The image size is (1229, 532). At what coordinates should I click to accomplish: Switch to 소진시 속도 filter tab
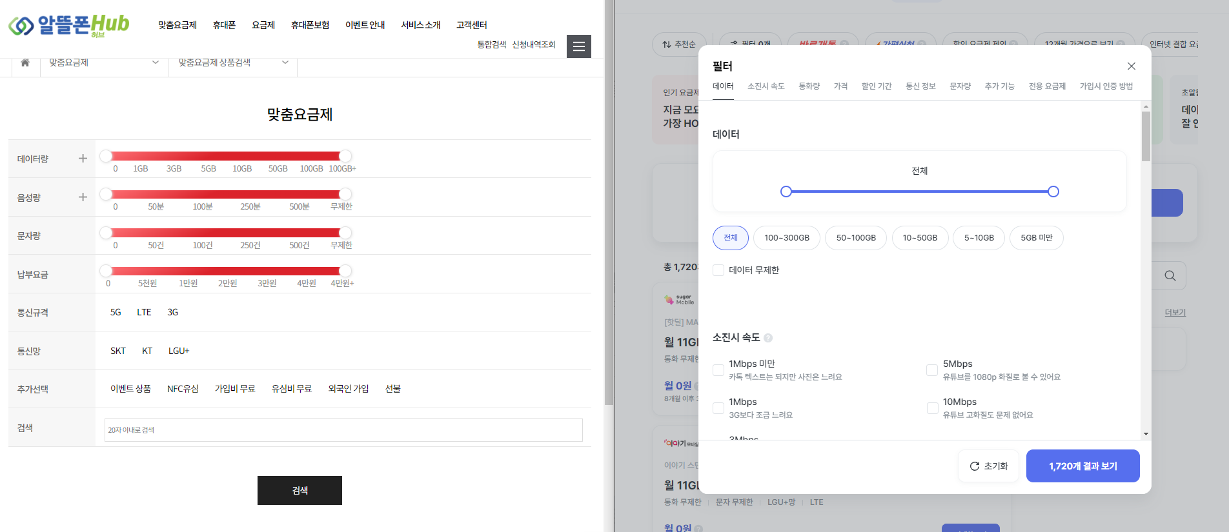click(x=766, y=86)
